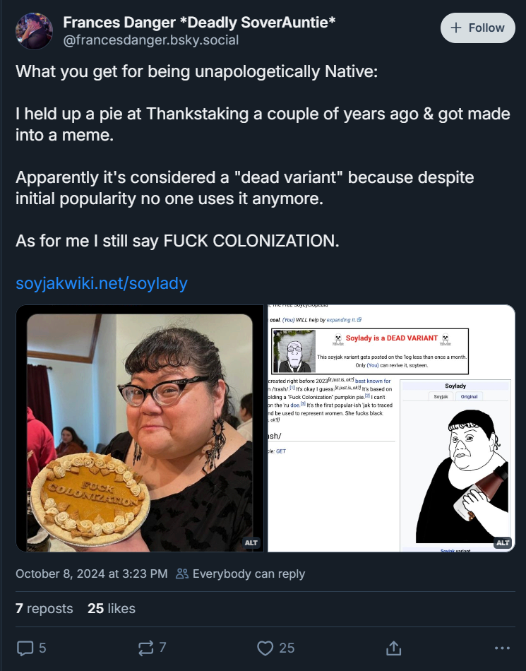Click the reply speech bubble icon
526x671 pixels.
tap(25, 648)
